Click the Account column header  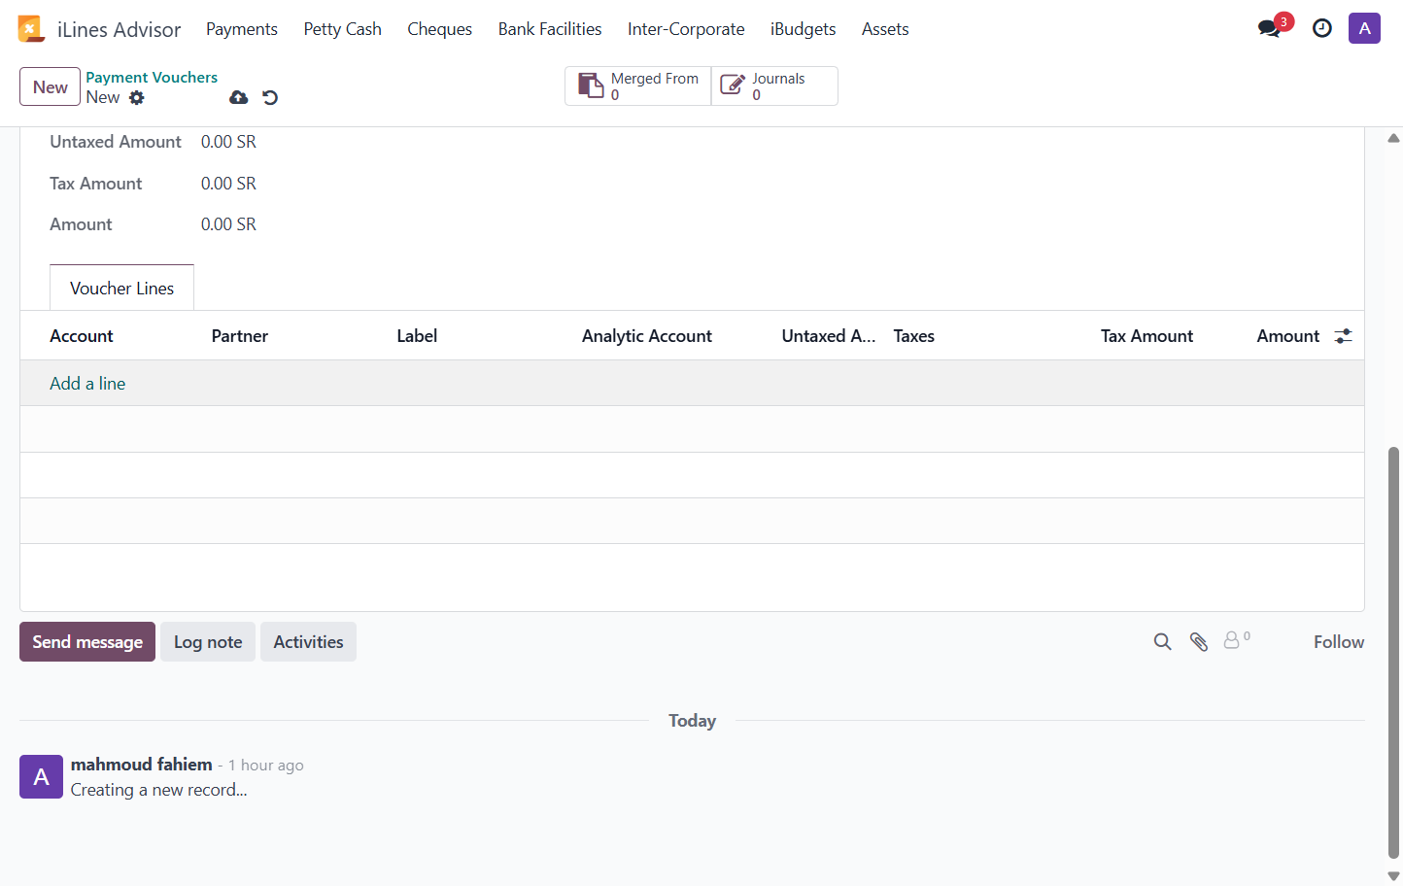pyautogui.click(x=82, y=336)
